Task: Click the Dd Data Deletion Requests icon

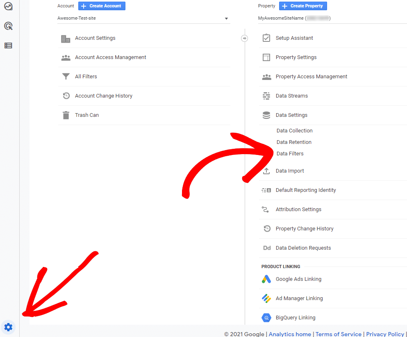Action: click(267, 248)
